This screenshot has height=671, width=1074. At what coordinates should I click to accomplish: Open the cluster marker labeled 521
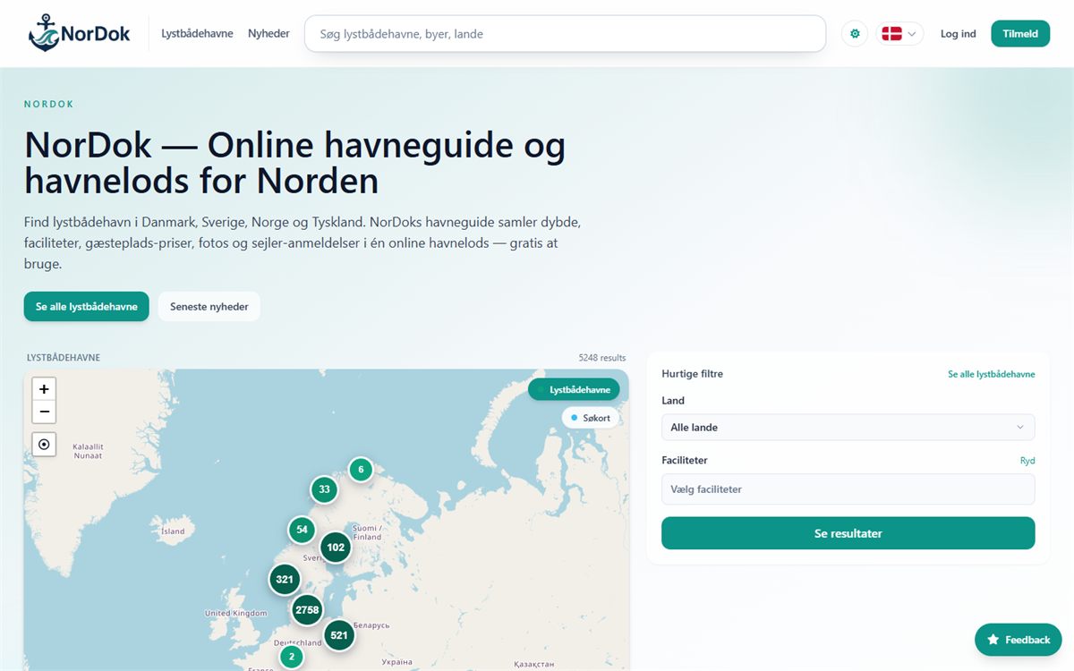tap(339, 635)
